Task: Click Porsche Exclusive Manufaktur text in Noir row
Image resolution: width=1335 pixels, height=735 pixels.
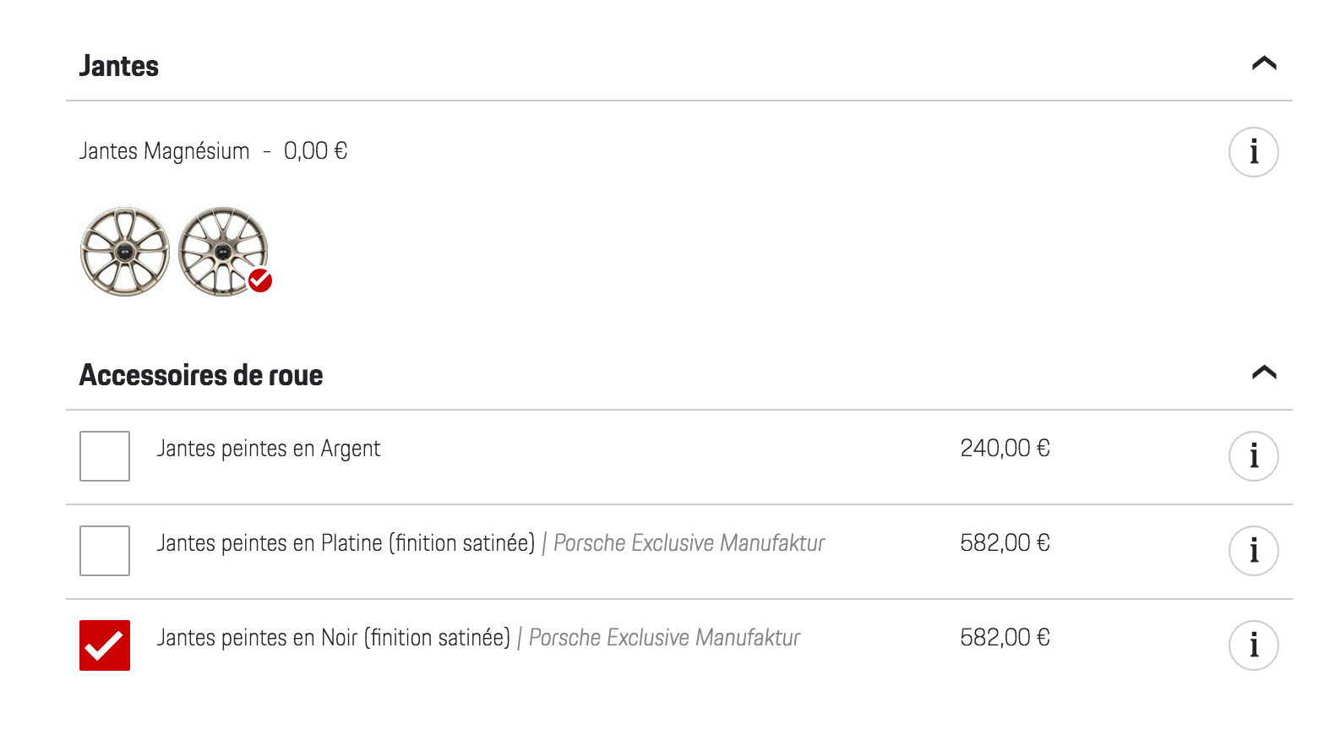Action: 664,638
